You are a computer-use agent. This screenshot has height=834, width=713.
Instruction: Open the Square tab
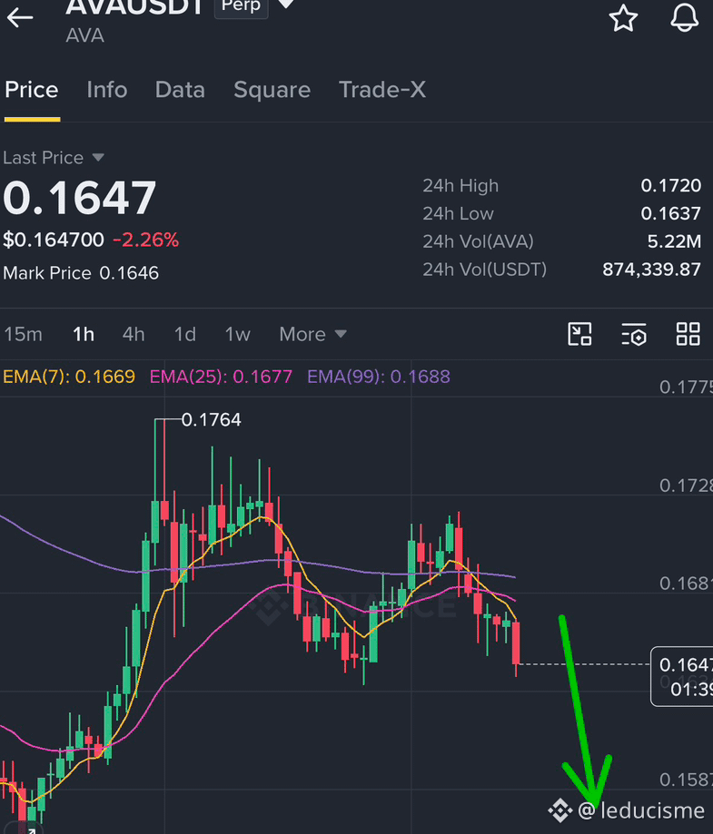(x=272, y=90)
